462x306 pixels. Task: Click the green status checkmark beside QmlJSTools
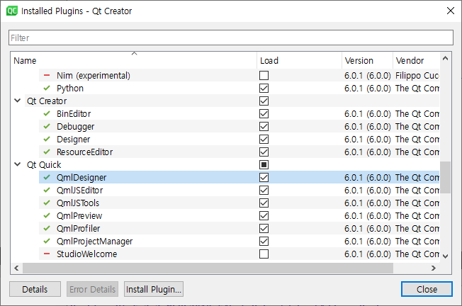coord(47,203)
